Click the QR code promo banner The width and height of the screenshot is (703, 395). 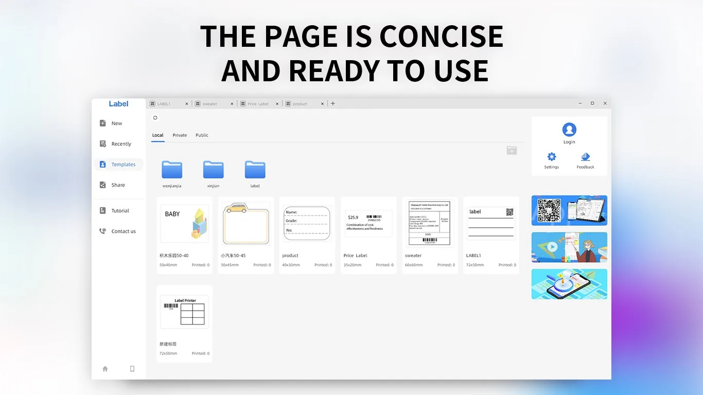(569, 210)
